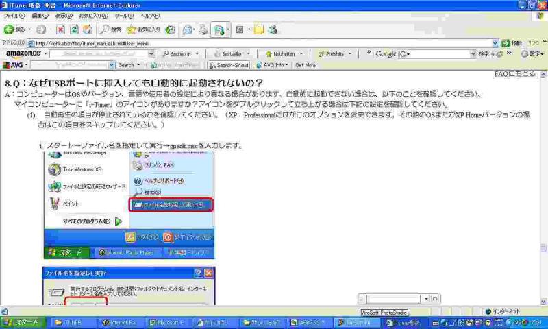The height and width of the screenshot is (329, 548).
Task: Click the Edit page toolbar icon
Action: (219, 30)
